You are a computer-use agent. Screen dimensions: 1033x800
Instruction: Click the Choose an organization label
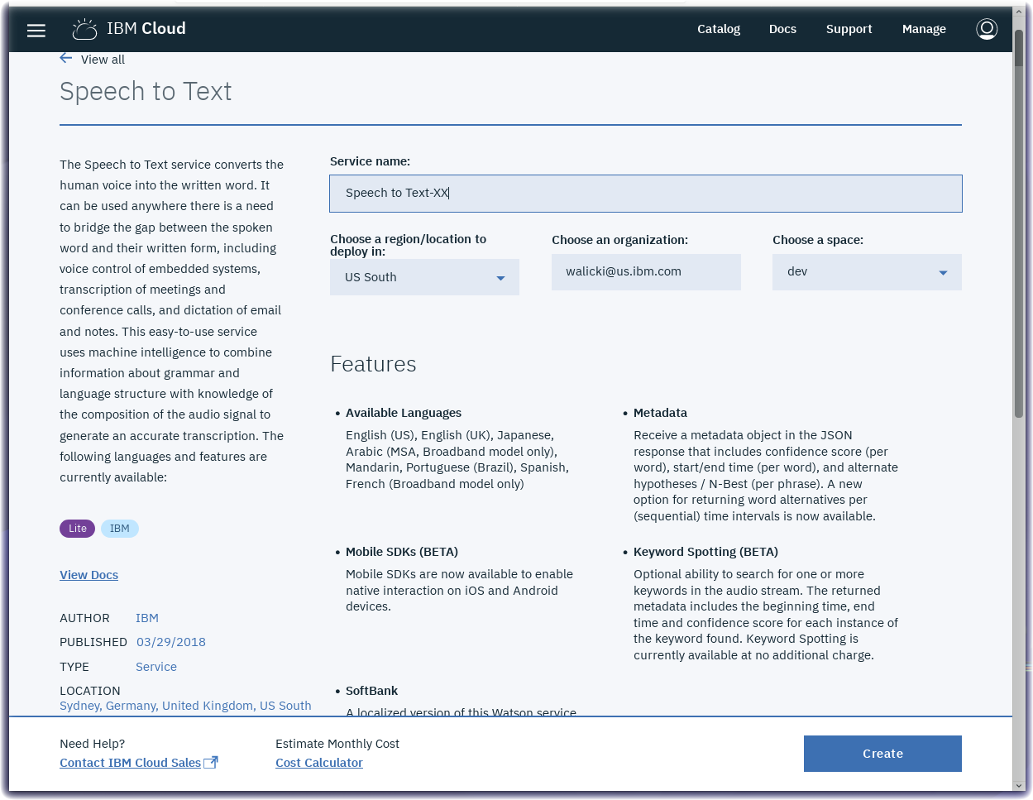click(619, 240)
